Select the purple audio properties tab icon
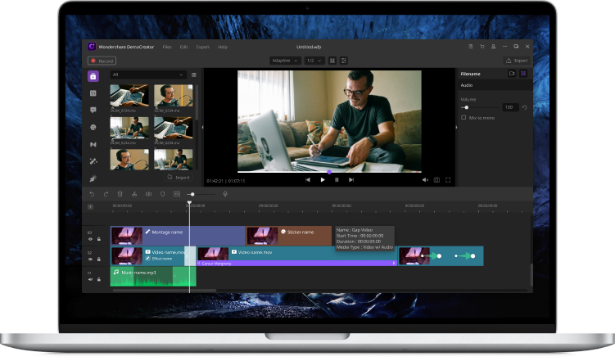 click(523, 74)
